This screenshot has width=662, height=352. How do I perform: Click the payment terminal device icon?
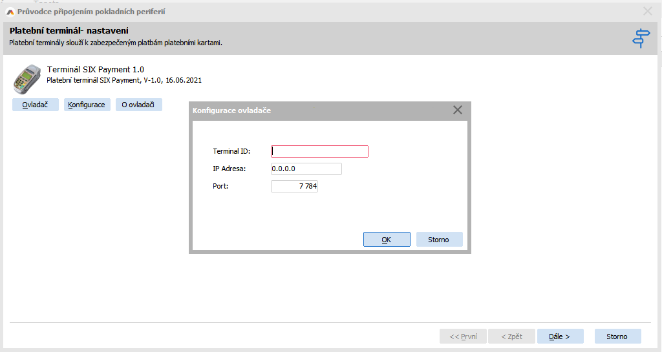27,79
